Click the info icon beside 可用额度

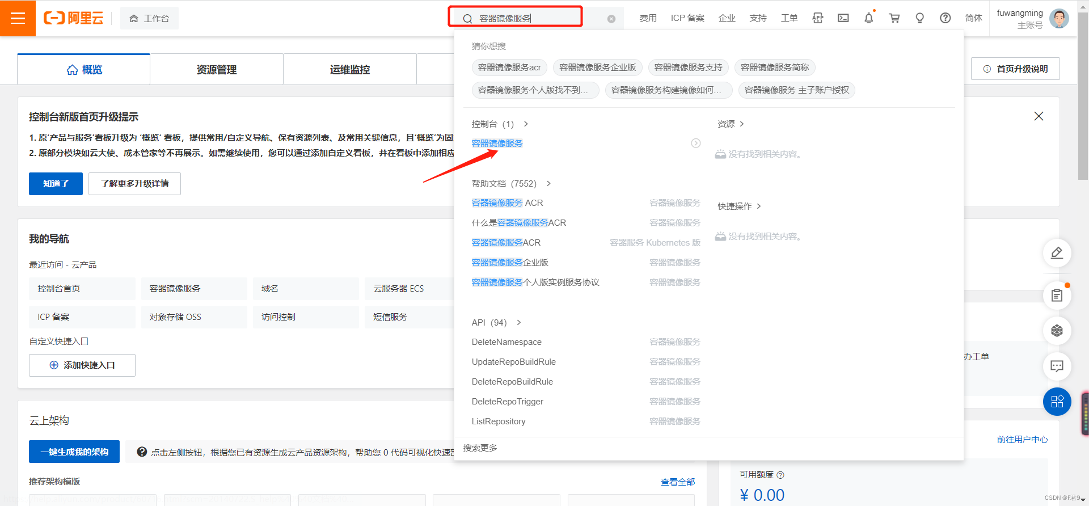pos(780,475)
